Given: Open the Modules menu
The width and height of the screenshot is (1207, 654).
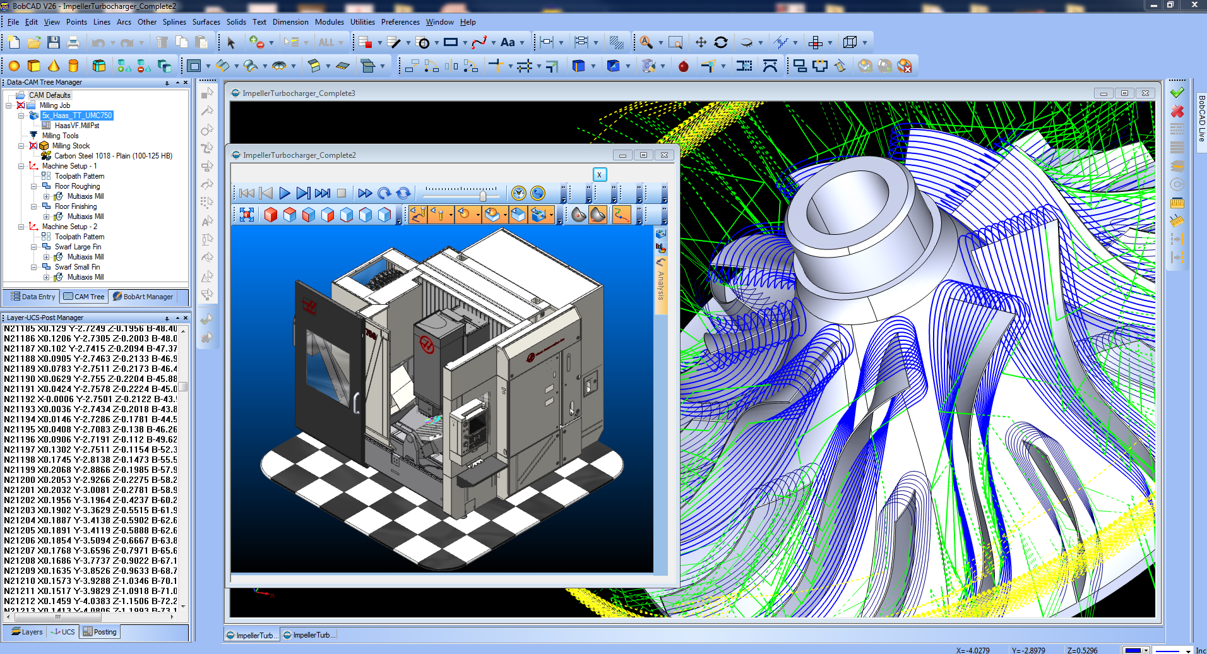Looking at the screenshot, I should 329,22.
